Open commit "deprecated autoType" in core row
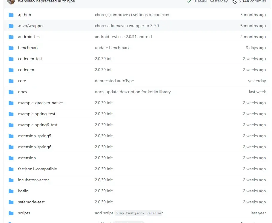Screen dimensions: 272x223 114,81
